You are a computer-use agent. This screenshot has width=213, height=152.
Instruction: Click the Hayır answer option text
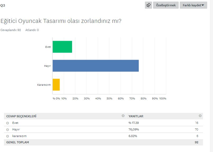tap(16, 129)
